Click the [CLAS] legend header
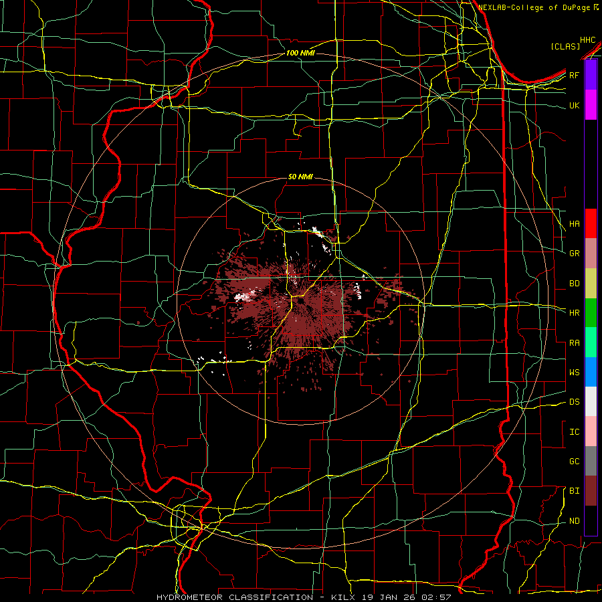 point(565,46)
